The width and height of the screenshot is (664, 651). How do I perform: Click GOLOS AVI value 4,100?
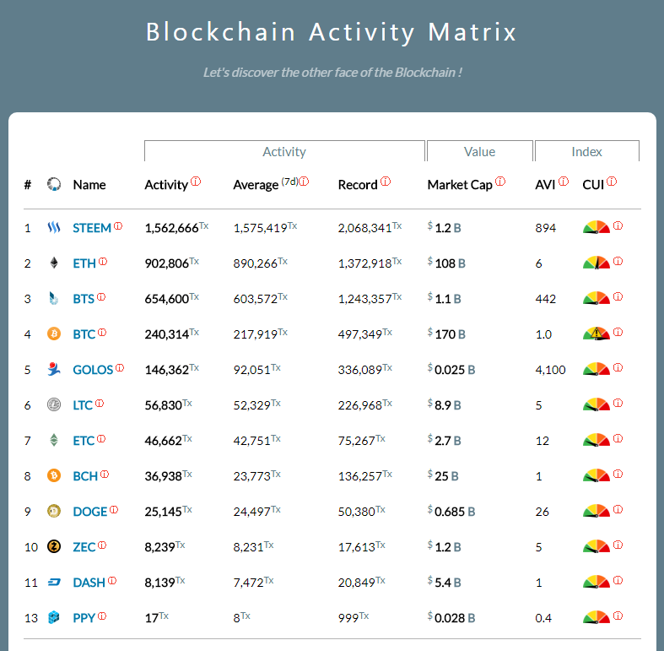tap(550, 370)
